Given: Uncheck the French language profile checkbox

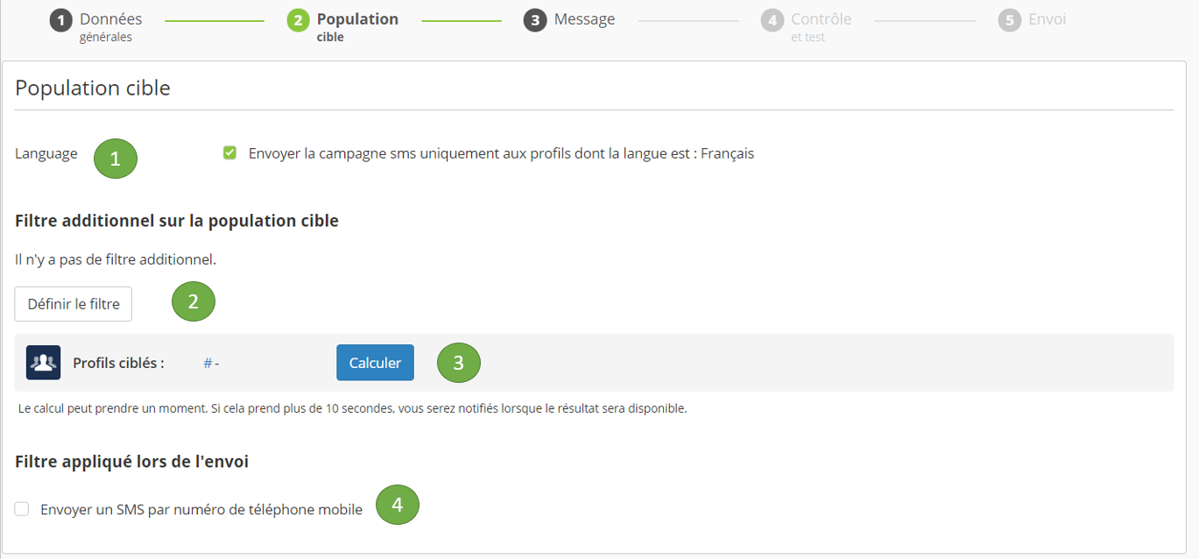Looking at the screenshot, I should [230, 153].
